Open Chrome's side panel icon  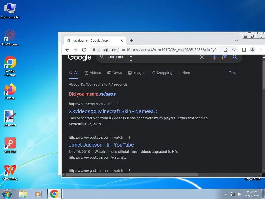click(244, 50)
